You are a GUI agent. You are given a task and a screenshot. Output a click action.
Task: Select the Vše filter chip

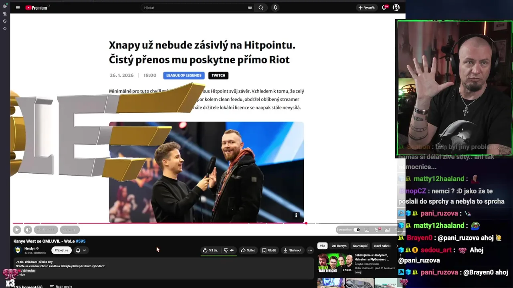click(x=322, y=246)
